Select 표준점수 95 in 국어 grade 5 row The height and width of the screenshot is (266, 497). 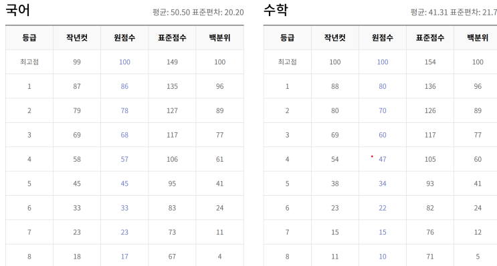[172, 184]
